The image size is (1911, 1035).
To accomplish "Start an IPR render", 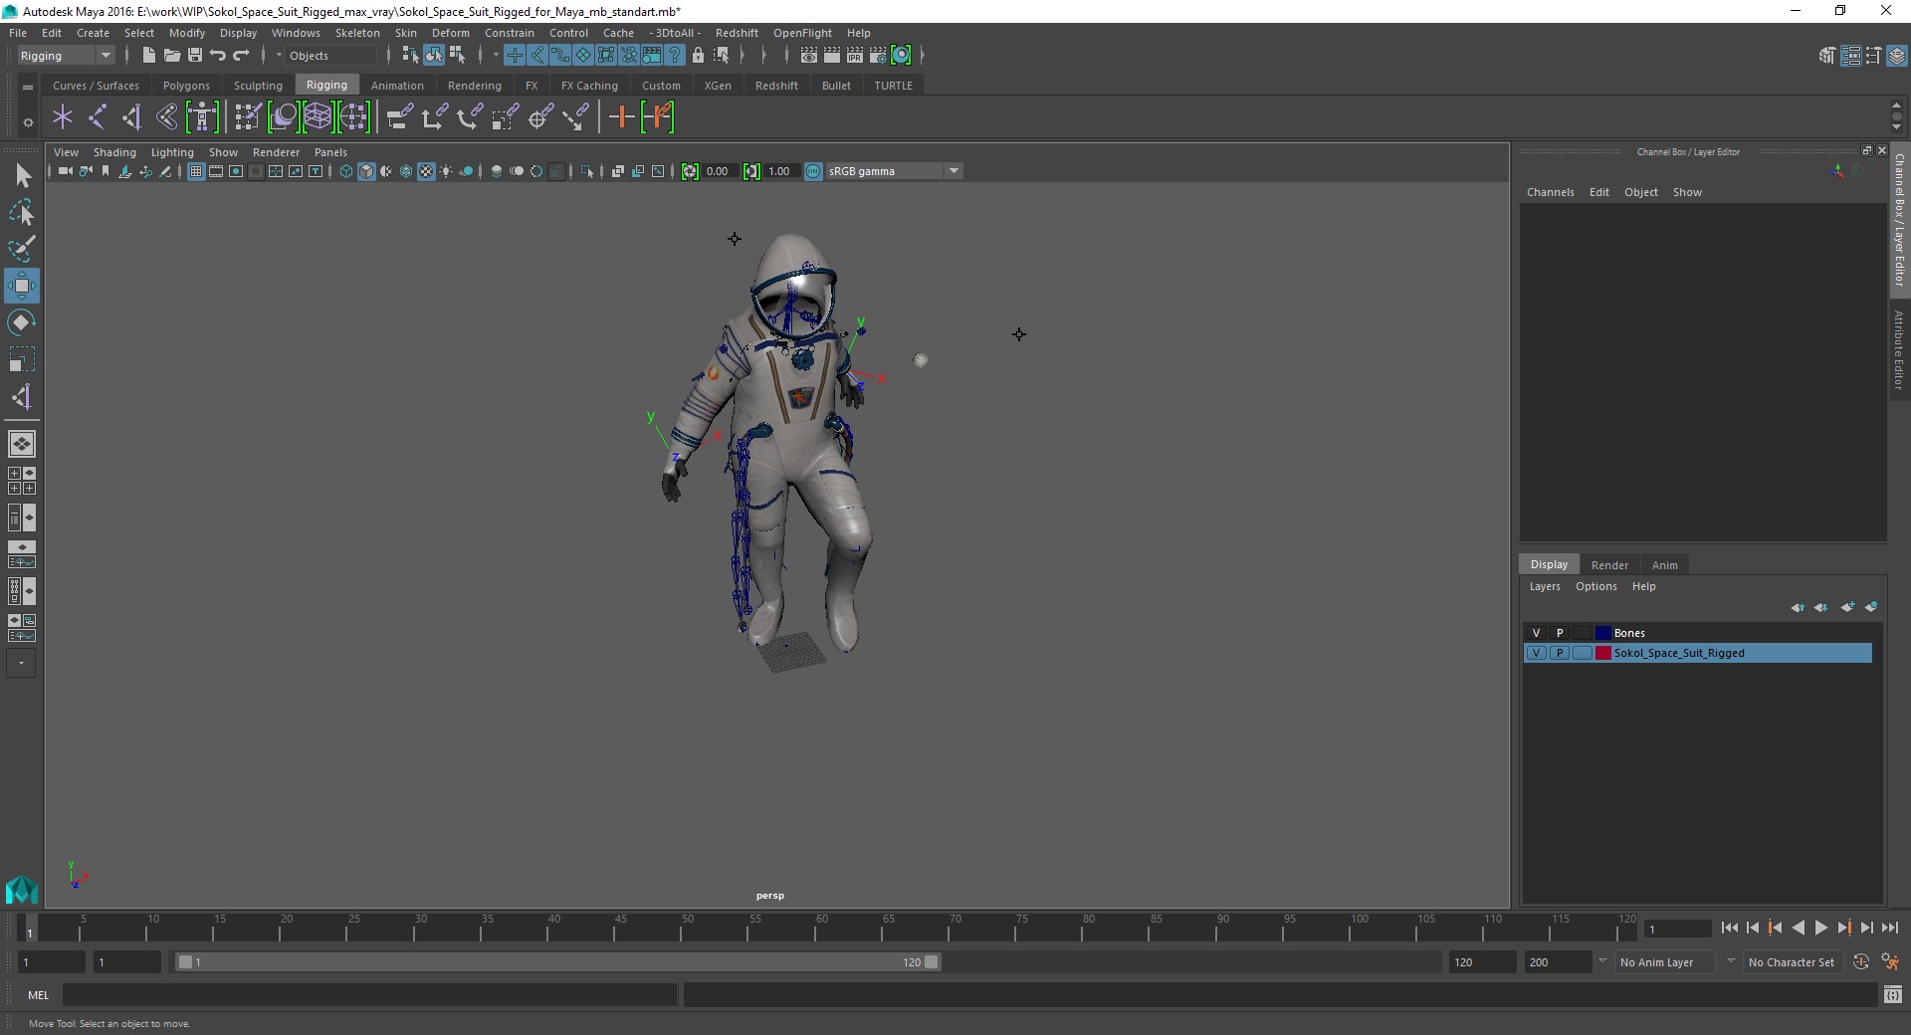I will (855, 56).
